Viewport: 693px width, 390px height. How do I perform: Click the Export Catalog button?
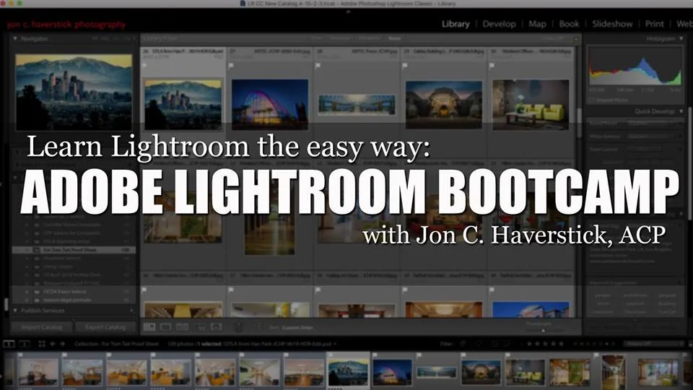pyautogui.click(x=105, y=327)
